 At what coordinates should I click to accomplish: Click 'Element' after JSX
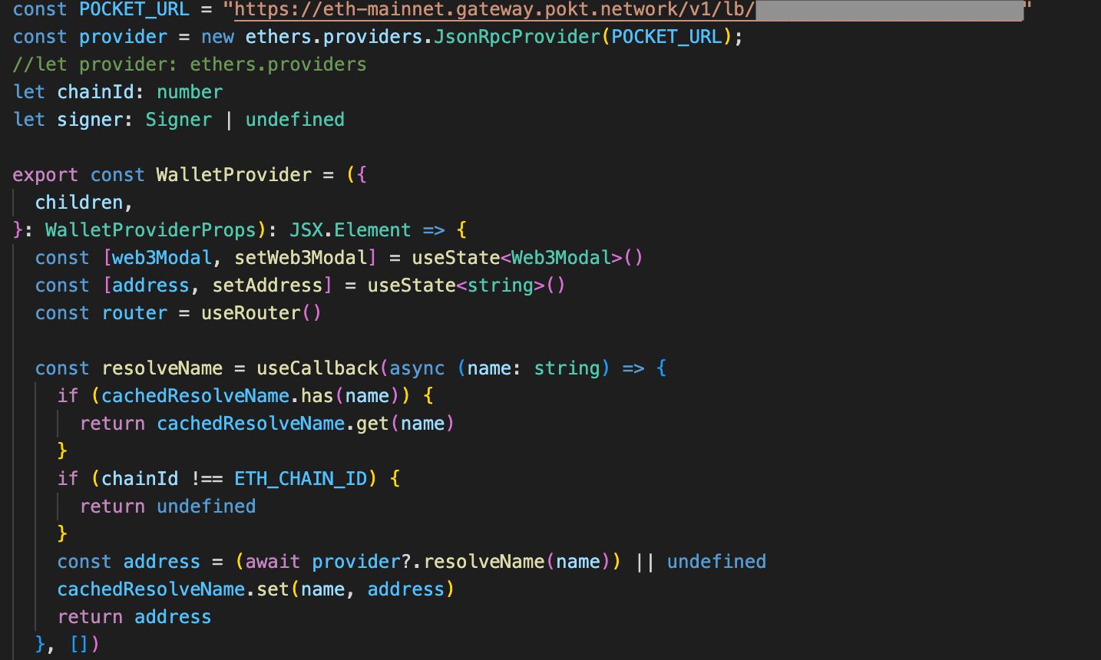click(372, 230)
